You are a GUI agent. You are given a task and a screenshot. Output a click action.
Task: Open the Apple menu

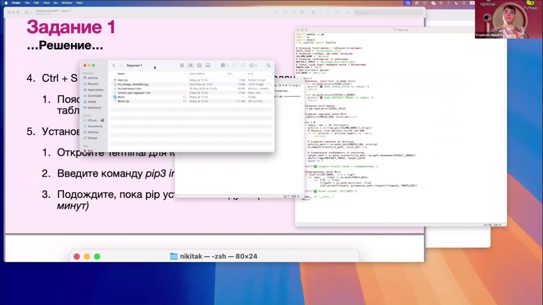(5, 3)
